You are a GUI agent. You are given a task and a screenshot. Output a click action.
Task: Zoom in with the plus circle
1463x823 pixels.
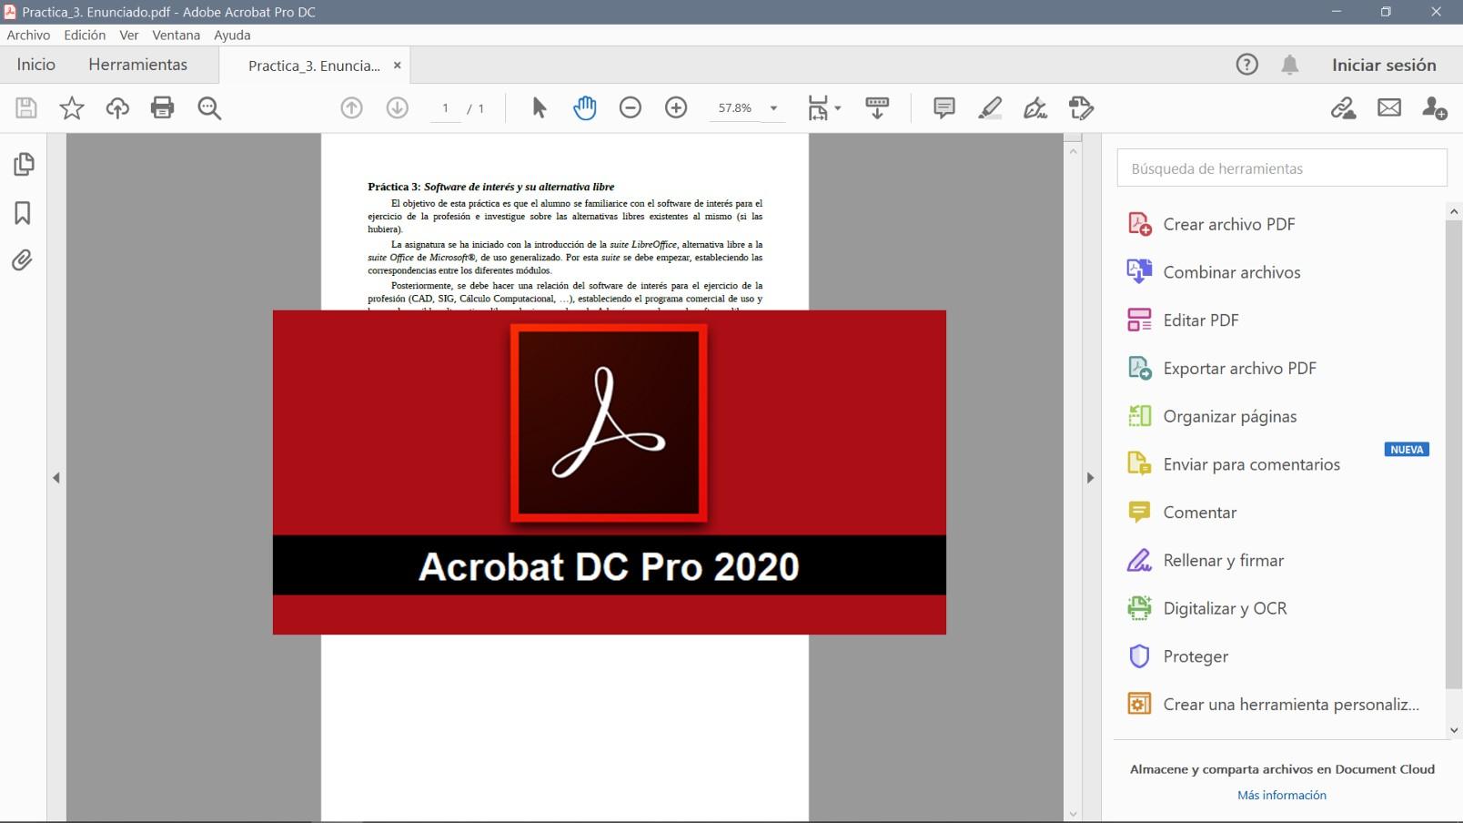[676, 108]
